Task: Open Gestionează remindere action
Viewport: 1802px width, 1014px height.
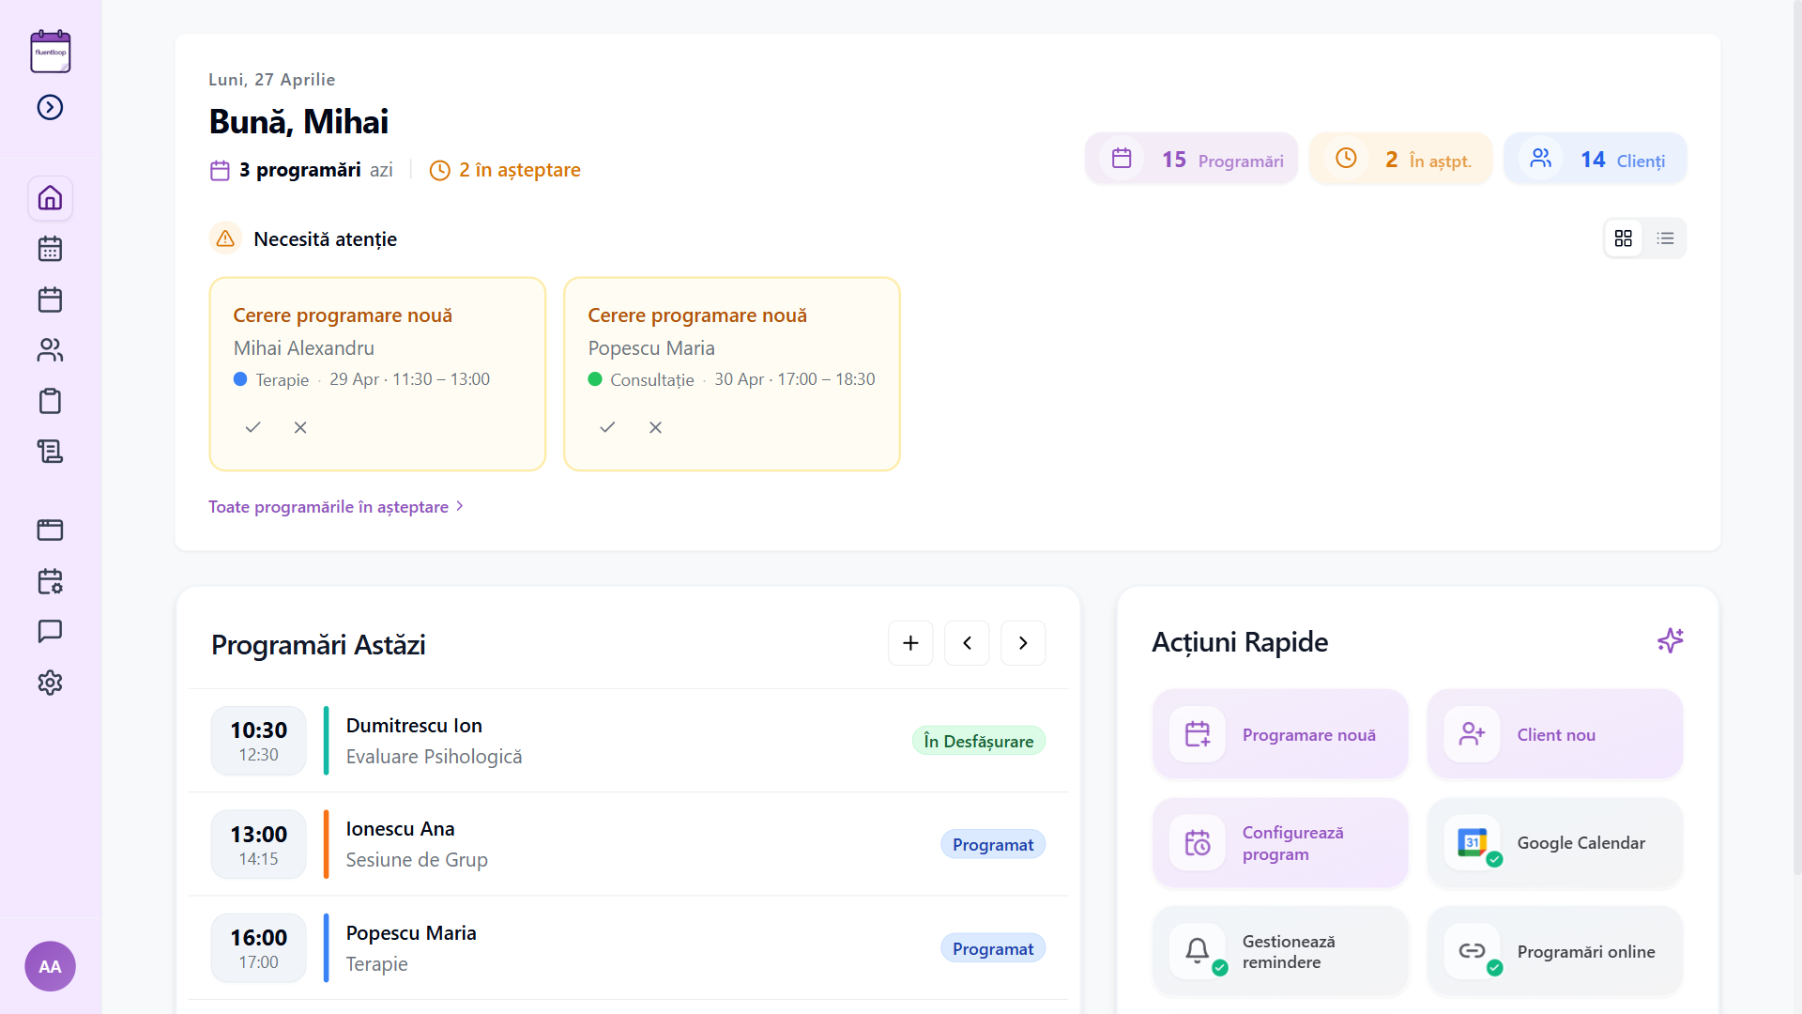Action: tap(1280, 951)
